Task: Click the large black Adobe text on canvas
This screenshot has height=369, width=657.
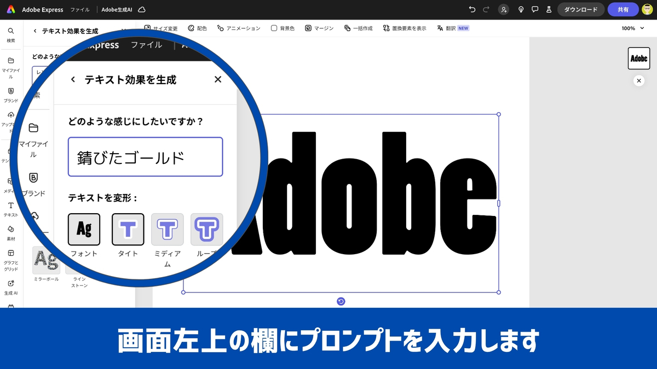Action: pyautogui.click(x=364, y=194)
